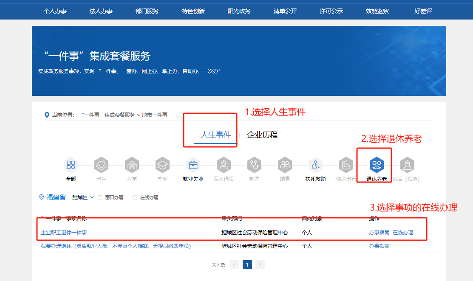The image size is (473, 281).
Task: Open the 就业失业 employment icon
Action: (193, 165)
